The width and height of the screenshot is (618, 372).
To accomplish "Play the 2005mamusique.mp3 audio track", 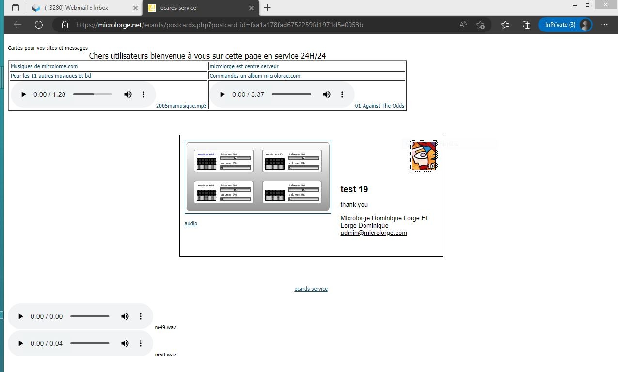I will (x=23, y=94).
